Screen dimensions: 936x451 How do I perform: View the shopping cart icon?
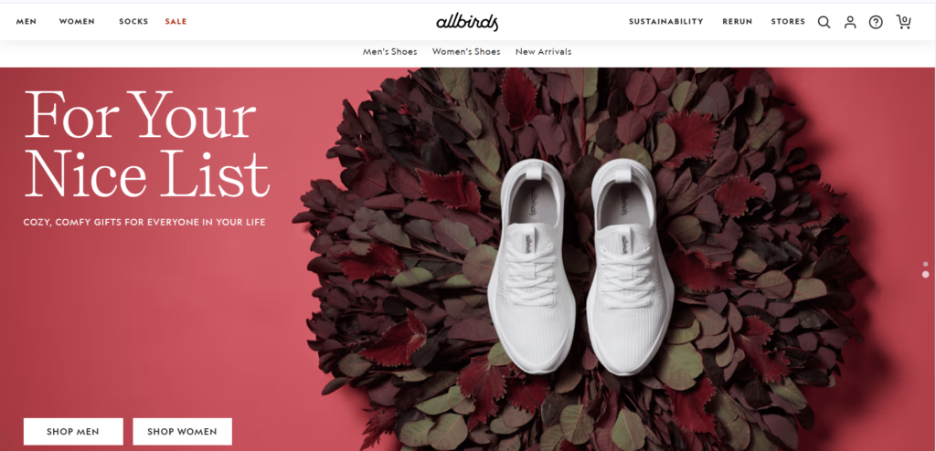tap(903, 22)
